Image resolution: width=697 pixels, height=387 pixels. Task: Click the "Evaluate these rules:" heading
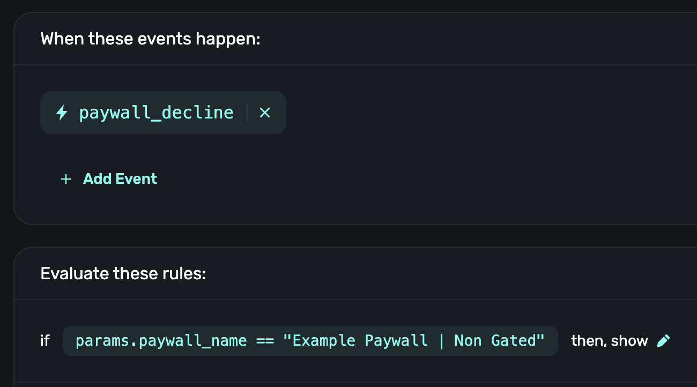123,274
